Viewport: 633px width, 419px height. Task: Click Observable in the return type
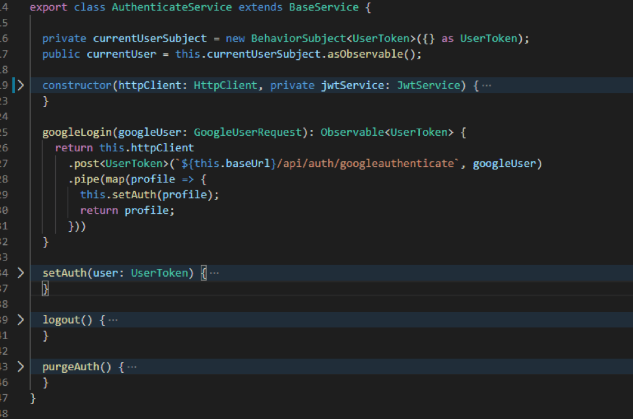pyautogui.click(x=352, y=133)
